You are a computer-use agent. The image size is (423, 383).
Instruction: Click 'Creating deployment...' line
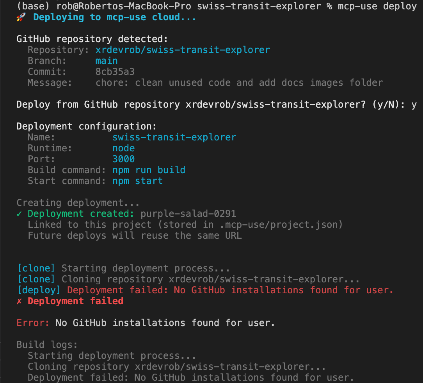pyautogui.click(x=78, y=203)
